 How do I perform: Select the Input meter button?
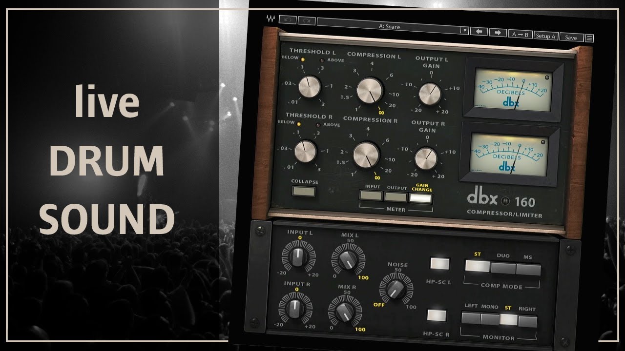coord(371,195)
